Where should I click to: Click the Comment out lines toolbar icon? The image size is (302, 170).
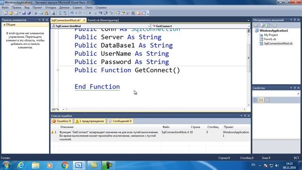(x=60, y=13)
